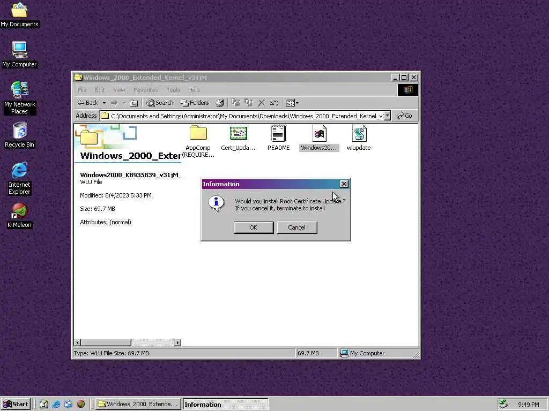Open the Favorites menu

145,90
